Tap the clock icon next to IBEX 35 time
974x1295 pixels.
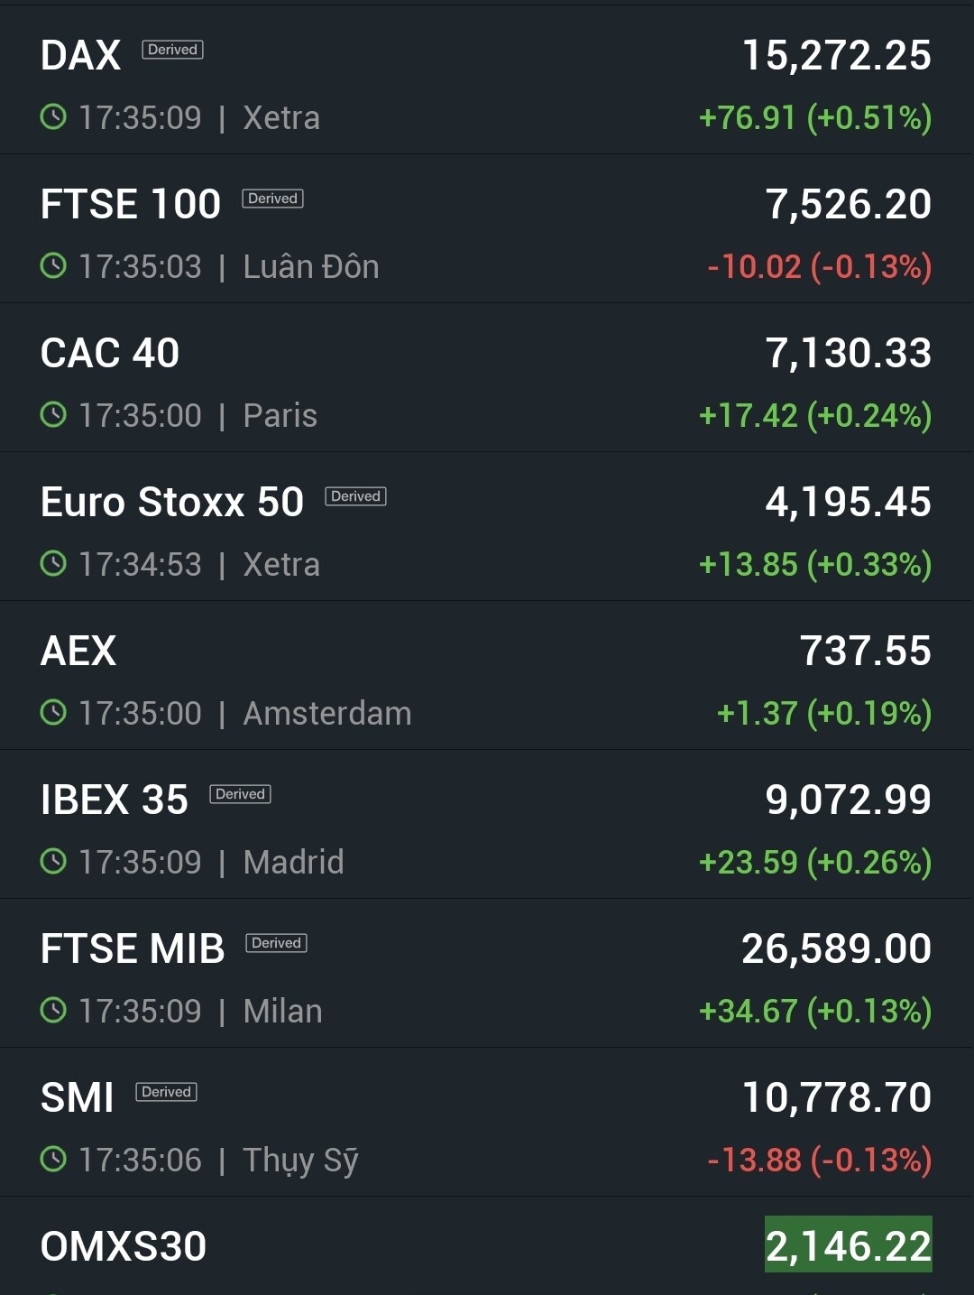tap(53, 862)
